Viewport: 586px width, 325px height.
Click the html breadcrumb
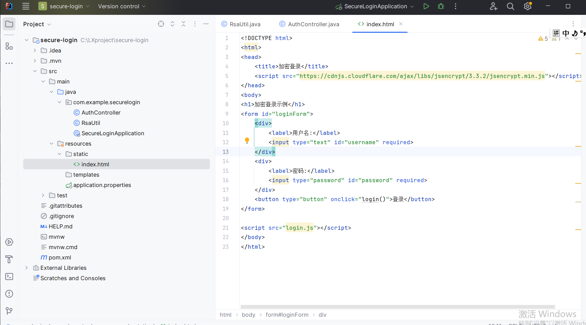click(226, 315)
